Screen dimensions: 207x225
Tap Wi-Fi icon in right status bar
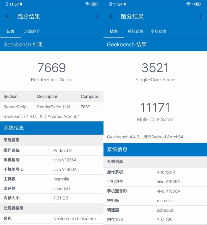188,4
